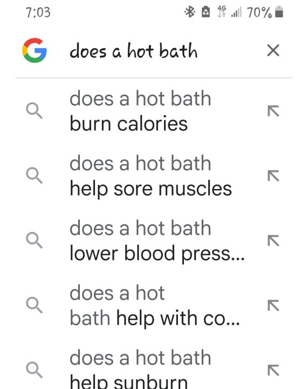Click magnifier icon next to burn calories
308x389 pixels.
(x=35, y=111)
